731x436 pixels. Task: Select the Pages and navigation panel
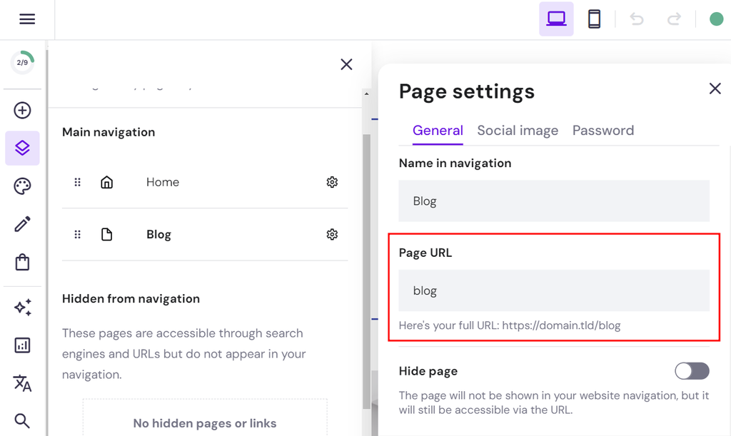pos(22,148)
